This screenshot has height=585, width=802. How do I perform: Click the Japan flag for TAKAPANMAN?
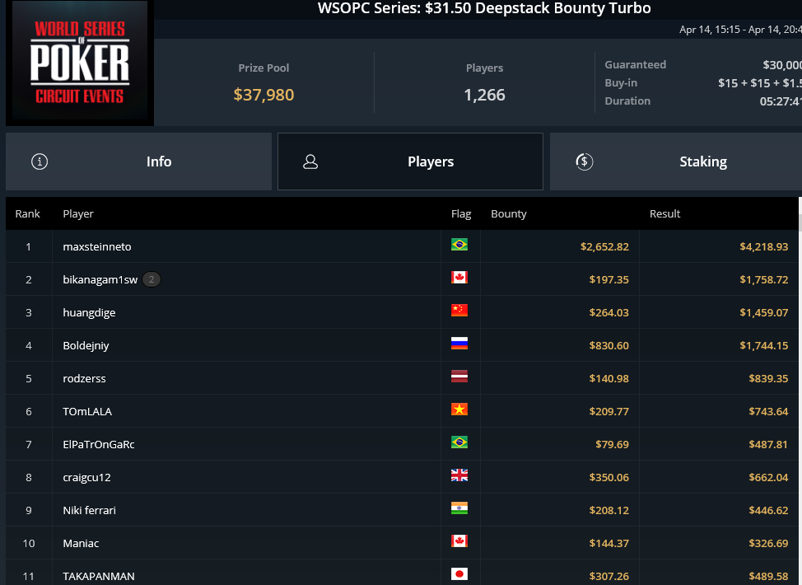click(x=459, y=574)
